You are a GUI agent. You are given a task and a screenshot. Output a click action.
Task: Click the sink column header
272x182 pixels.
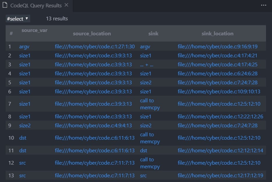click(153, 33)
